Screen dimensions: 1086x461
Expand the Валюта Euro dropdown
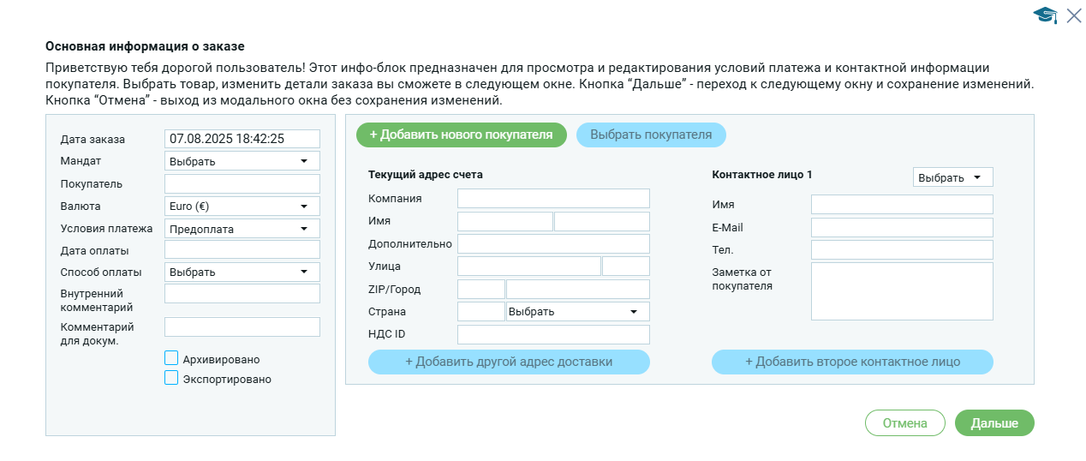[242, 207]
